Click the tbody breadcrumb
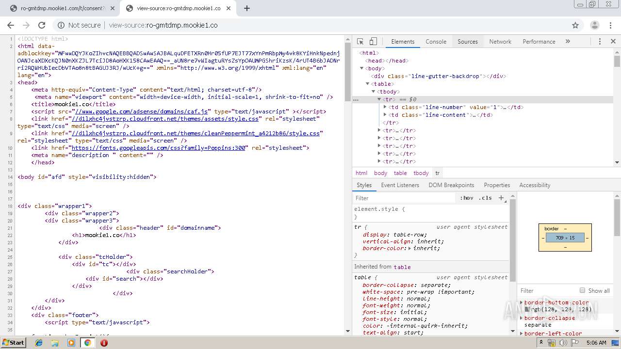 (421, 173)
